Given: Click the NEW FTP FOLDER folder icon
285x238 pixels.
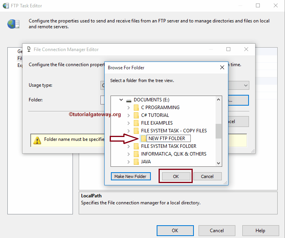Looking at the screenshot, I should [143, 139].
